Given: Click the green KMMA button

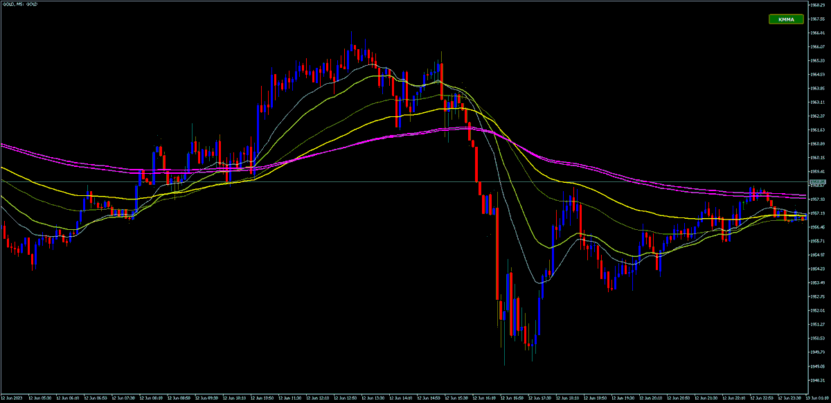Looking at the screenshot, I should pos(786,19).
